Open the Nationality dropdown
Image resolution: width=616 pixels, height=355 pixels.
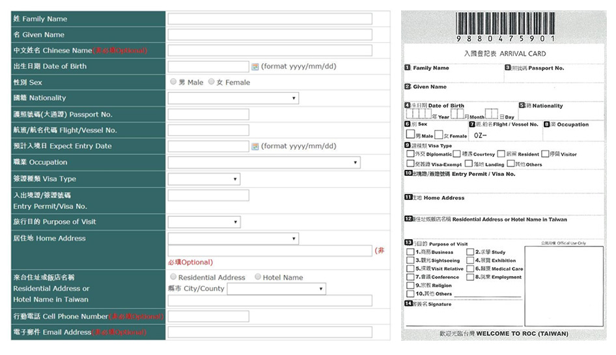coord(233,98)
